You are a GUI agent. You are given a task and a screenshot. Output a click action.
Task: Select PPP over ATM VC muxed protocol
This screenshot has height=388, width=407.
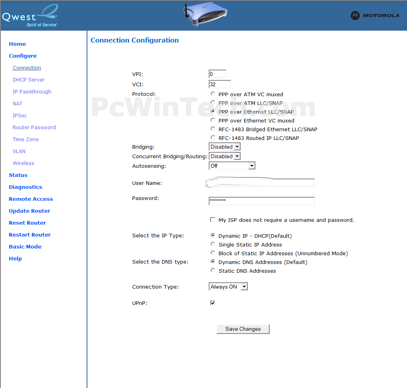(213, 94)
